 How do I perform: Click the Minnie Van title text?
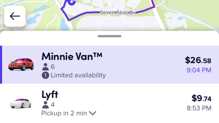click(x=72, y=56)
